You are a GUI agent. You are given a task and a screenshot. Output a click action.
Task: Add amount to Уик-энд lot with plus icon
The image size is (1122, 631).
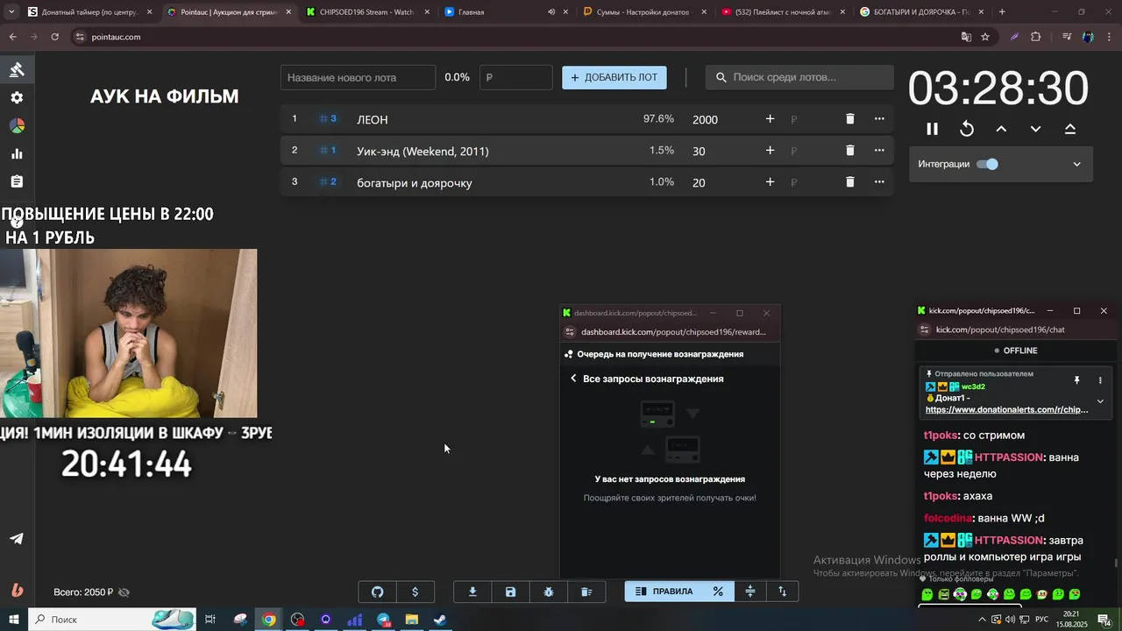coord(770,151)
